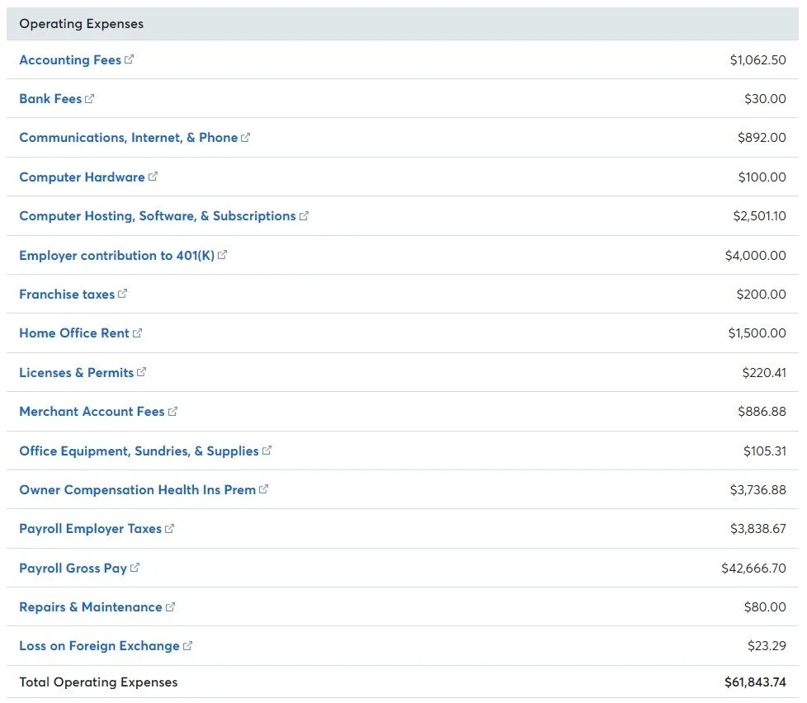Open the external link icon next to Merchant Account Fees
This screenshot has width=807, height=703.
(x=173, y=411)
